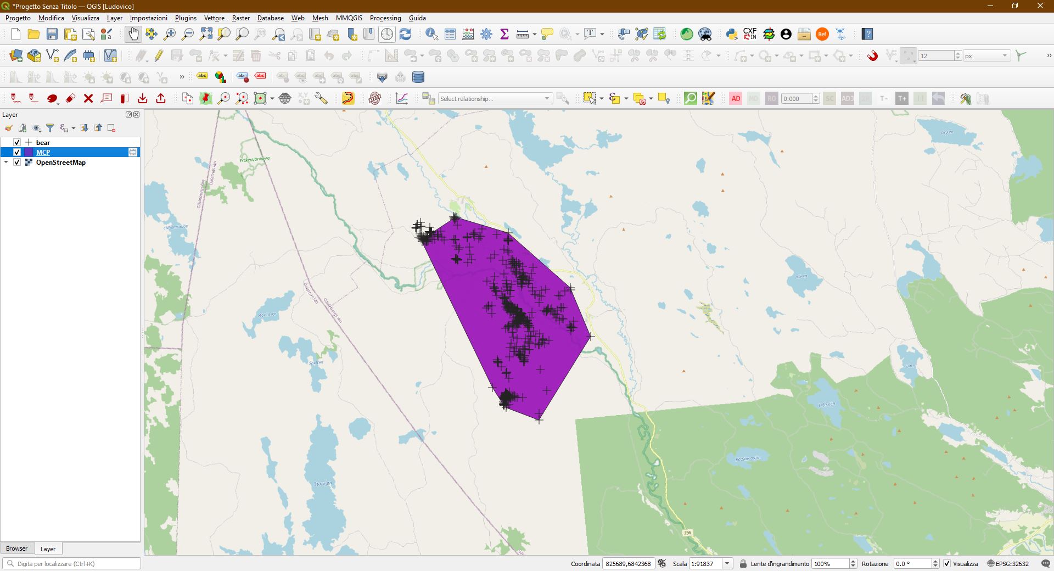Toggle the AD red button

736,98
